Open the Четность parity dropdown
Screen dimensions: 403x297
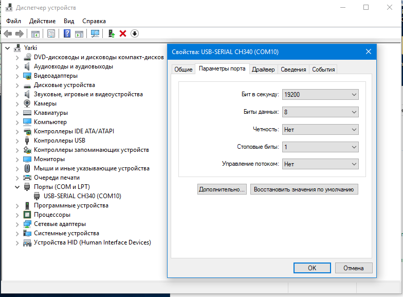tap(320, 130)
